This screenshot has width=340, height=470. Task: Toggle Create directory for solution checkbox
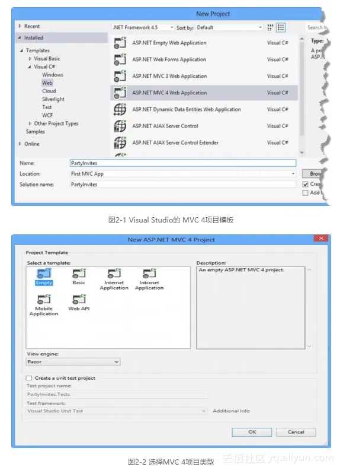(x=305, y=185)
